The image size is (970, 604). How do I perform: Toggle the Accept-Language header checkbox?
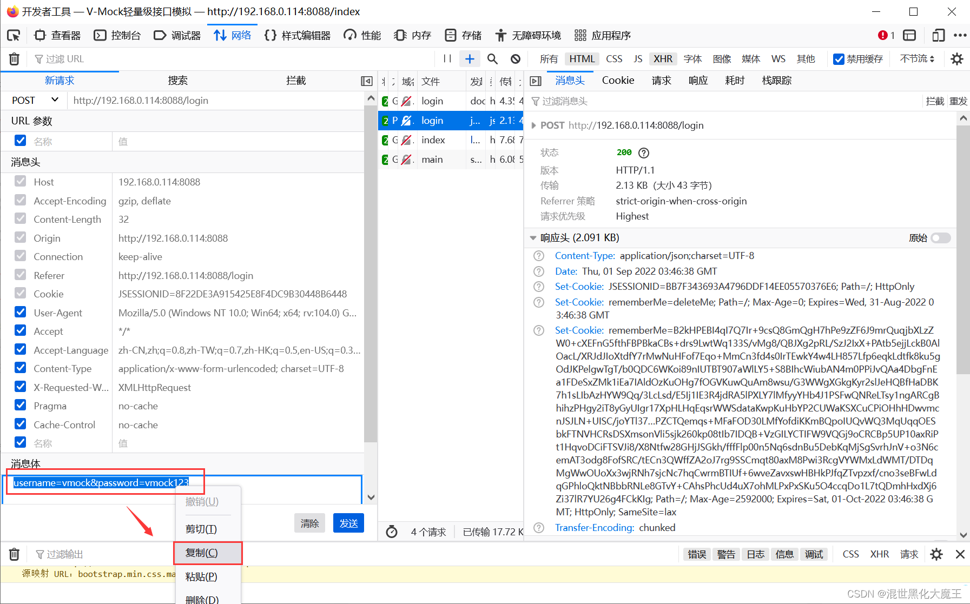coord(21,349)
